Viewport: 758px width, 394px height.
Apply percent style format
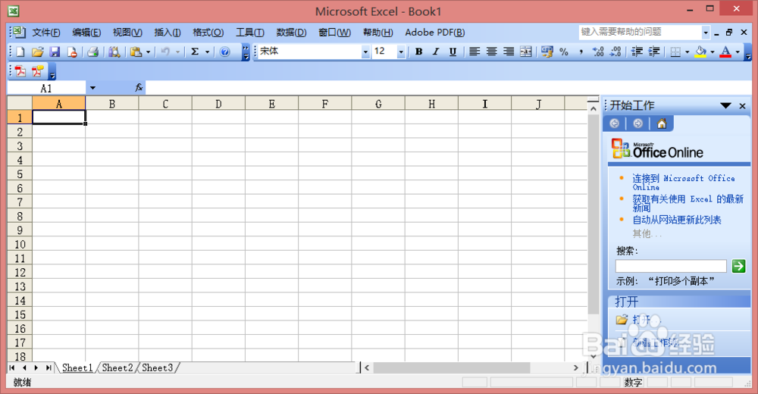tap(564, 52)
